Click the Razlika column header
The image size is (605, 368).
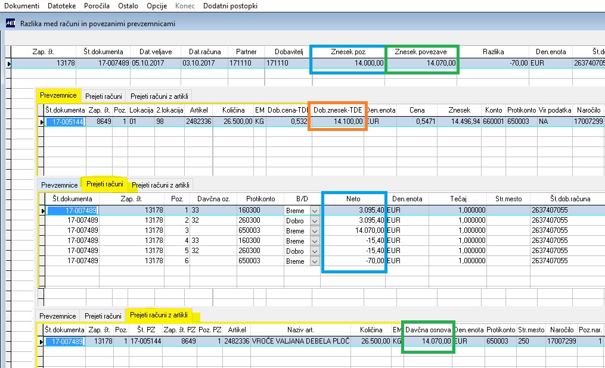click(493, 52)
